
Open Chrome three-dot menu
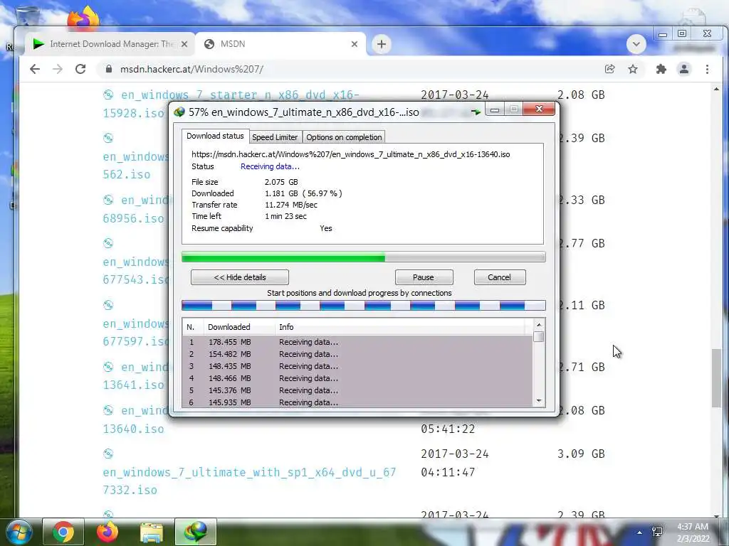(707, 69)
